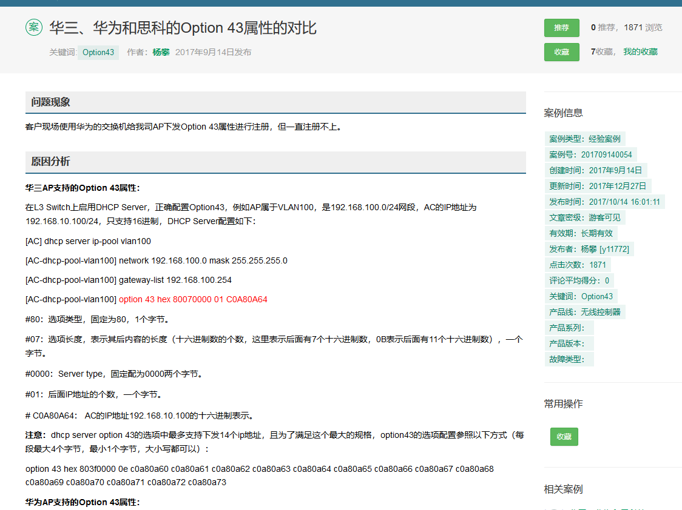Click the publish date 2017年9月14日发布
Screen dimensions: 682x510
(x=213, y=52)
